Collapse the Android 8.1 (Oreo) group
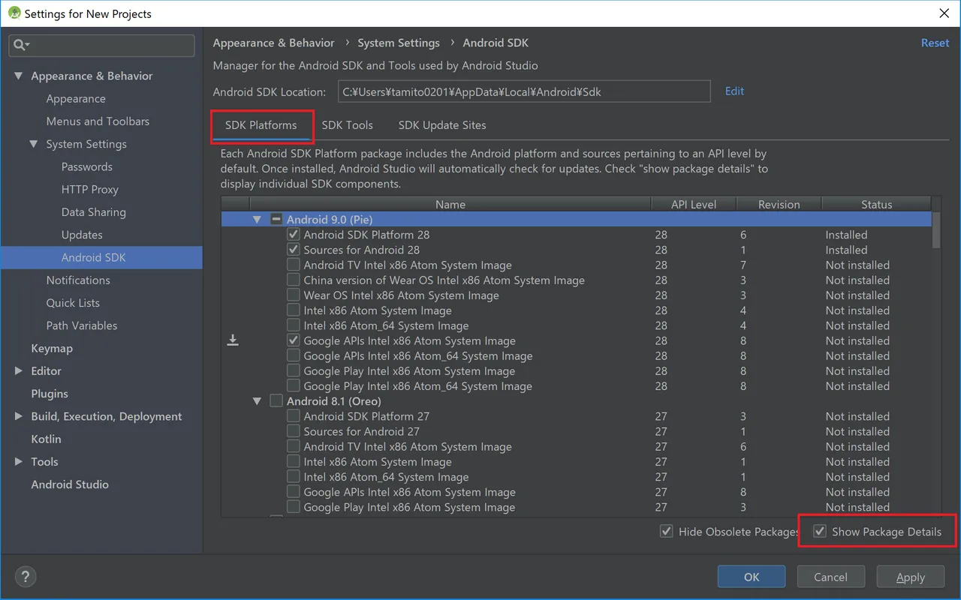961x600 pixels. click(257, 401)
